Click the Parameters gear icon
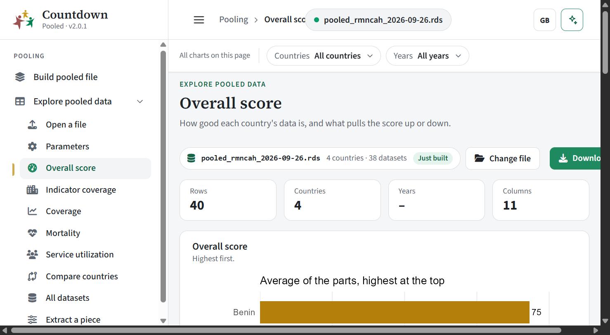This screenshot has height=335, width=610. pyautogui.click(x=32, y=146)
